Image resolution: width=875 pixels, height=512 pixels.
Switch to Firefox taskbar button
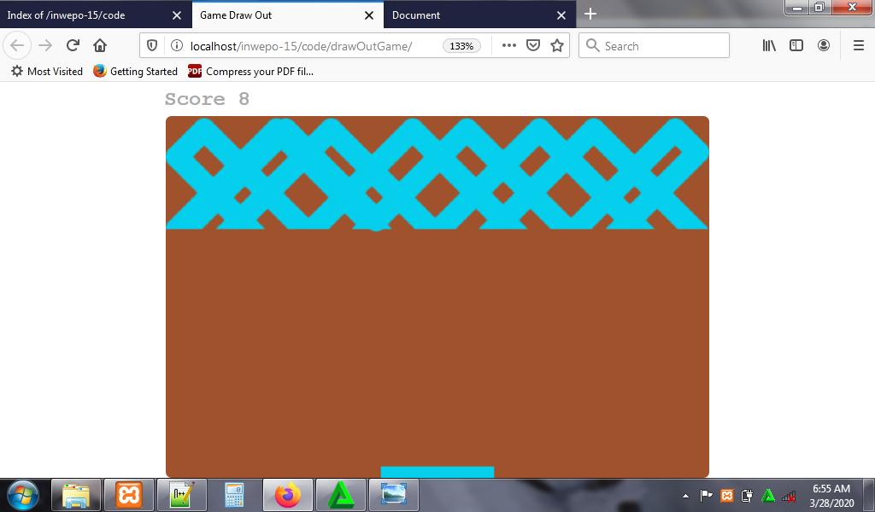point(287,495)
